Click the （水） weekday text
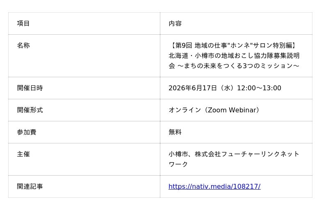 pos(227,88)
